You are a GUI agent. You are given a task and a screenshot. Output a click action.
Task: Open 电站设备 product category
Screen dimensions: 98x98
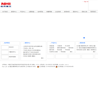click(60, 50)
